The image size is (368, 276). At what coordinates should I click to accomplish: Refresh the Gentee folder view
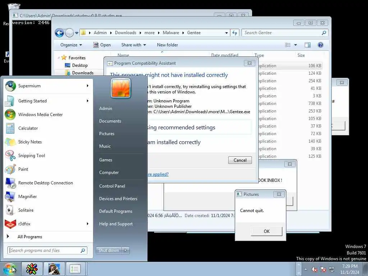pyautogui.click(x=235, y=33)
